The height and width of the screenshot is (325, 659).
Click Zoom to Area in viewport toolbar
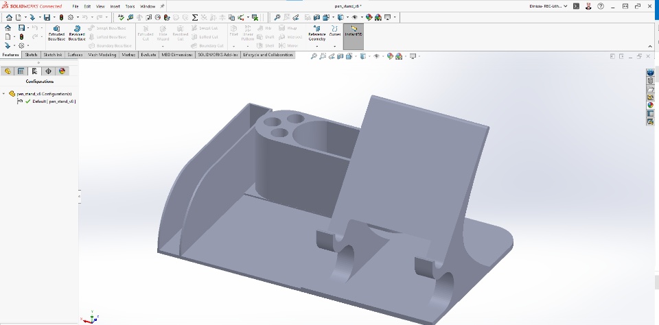click(x=323, y=56)
